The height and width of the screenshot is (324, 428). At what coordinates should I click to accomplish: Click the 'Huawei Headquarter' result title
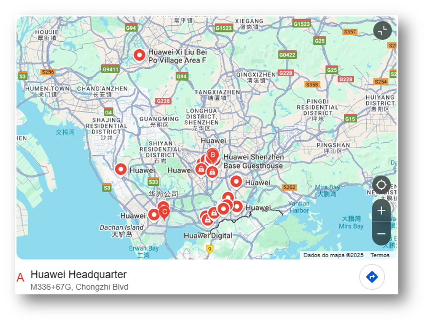79,274
